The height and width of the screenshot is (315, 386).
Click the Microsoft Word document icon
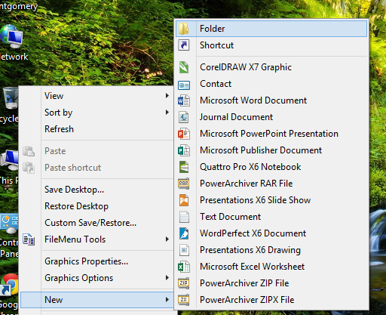(184, 100)
